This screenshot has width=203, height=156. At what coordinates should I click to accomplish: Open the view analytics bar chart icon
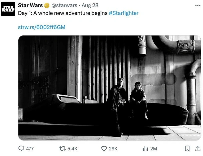pos(145,149)
